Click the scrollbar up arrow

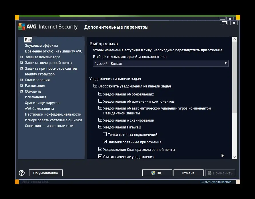pyautogui.click(x=234, y=40)
